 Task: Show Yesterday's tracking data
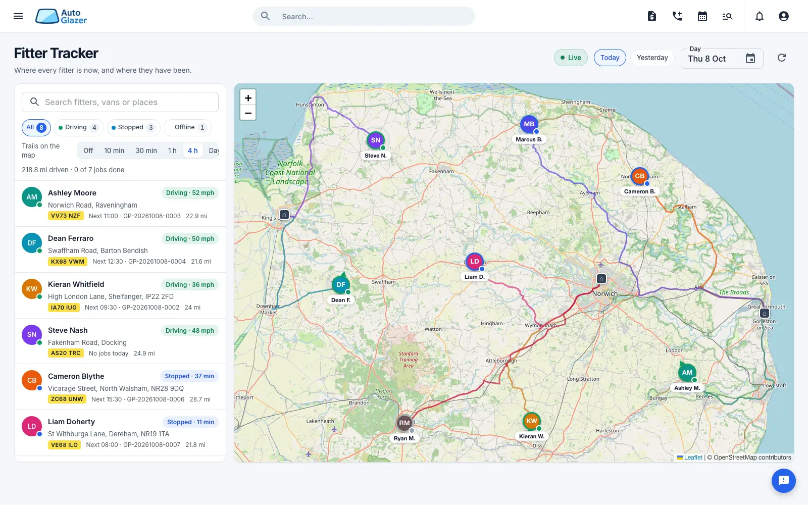click(x=652, y=58)
